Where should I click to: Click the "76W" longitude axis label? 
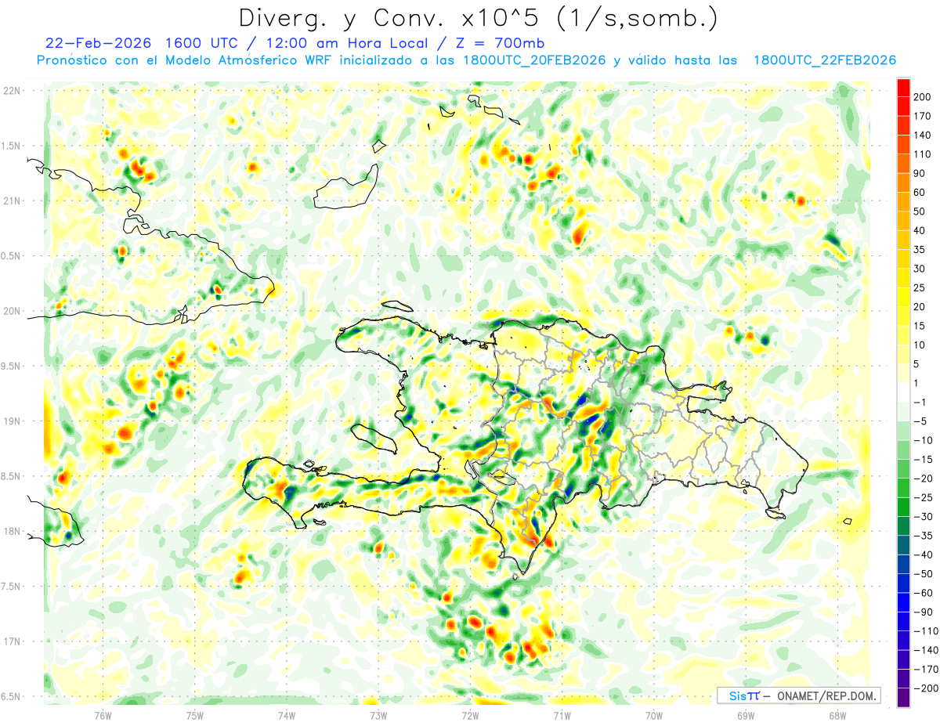point(103,714)
